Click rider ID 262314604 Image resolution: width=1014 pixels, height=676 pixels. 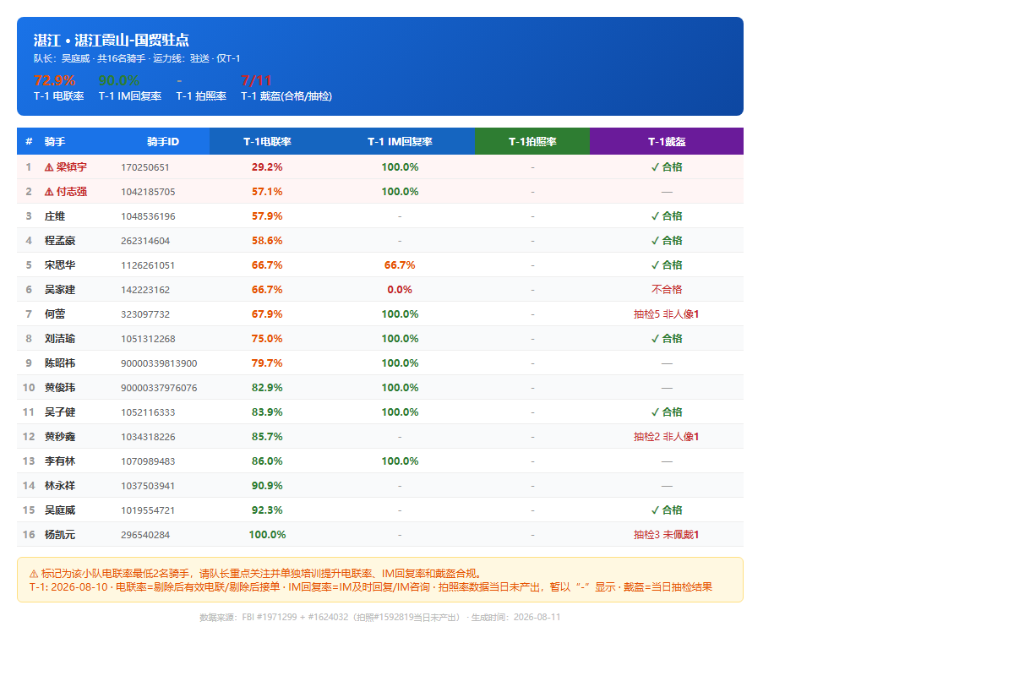coord(145,241)
